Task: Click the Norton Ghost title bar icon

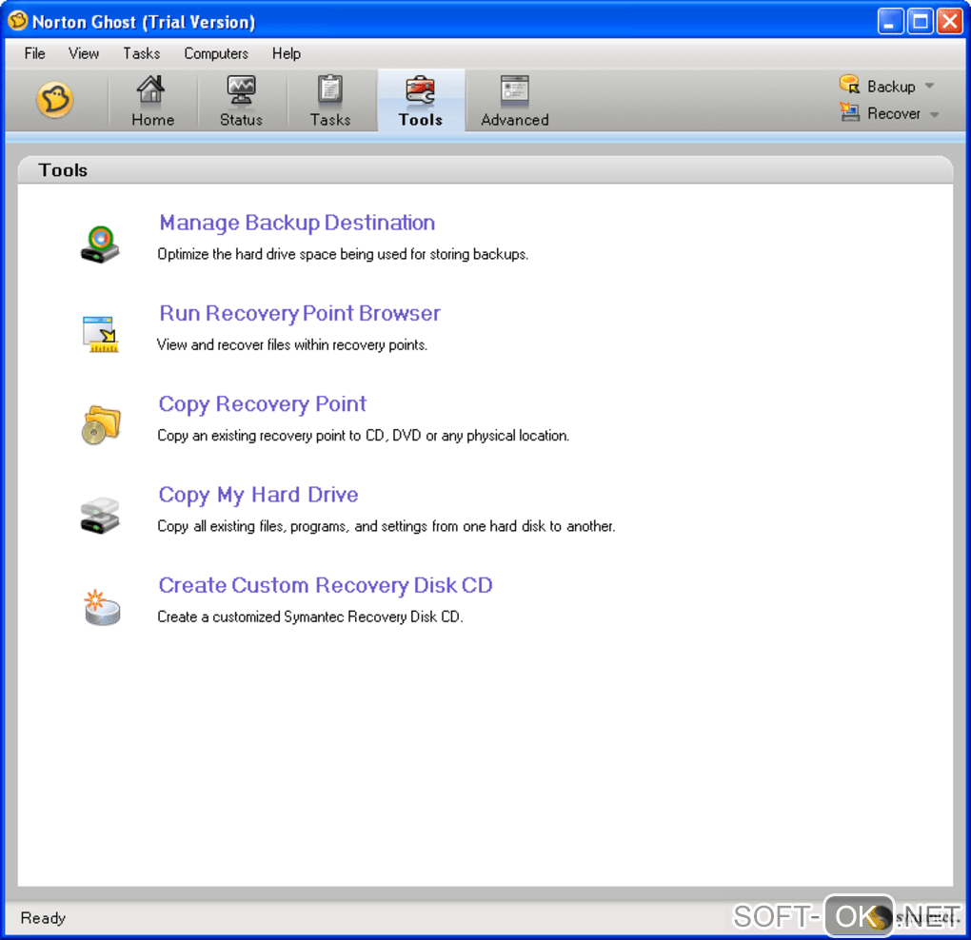Action: click(17, 21)
